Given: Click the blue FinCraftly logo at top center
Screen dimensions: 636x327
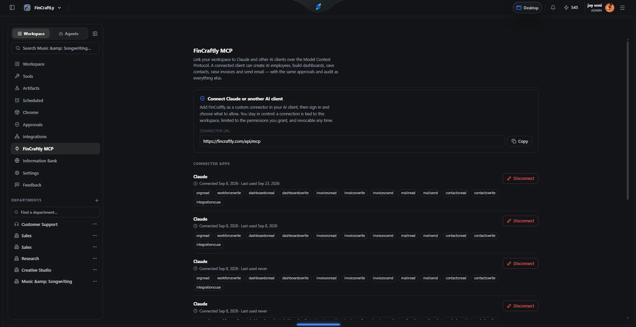Looking at the screenshot, I should click(x=318, y=7).
